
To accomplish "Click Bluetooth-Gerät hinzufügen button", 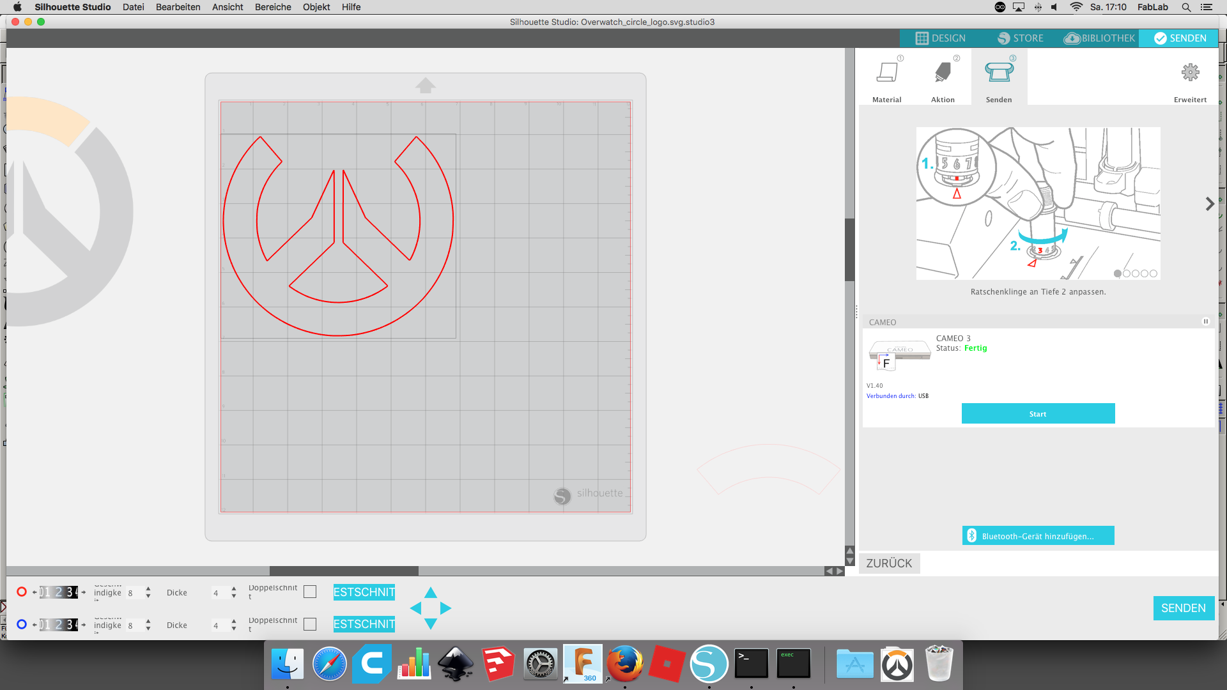I will point(1038,535).
